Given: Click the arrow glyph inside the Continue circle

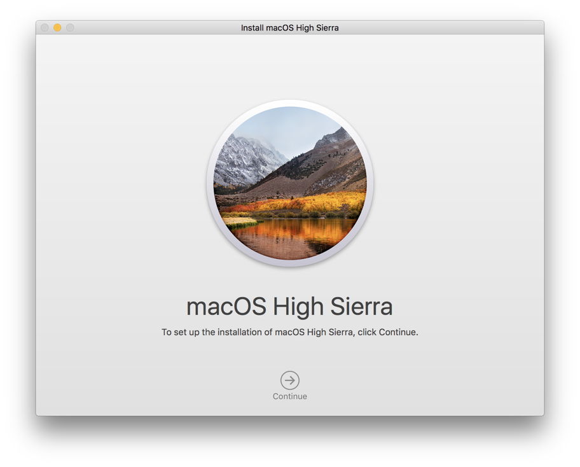Looking at the screenshot, I should (290, 380).
